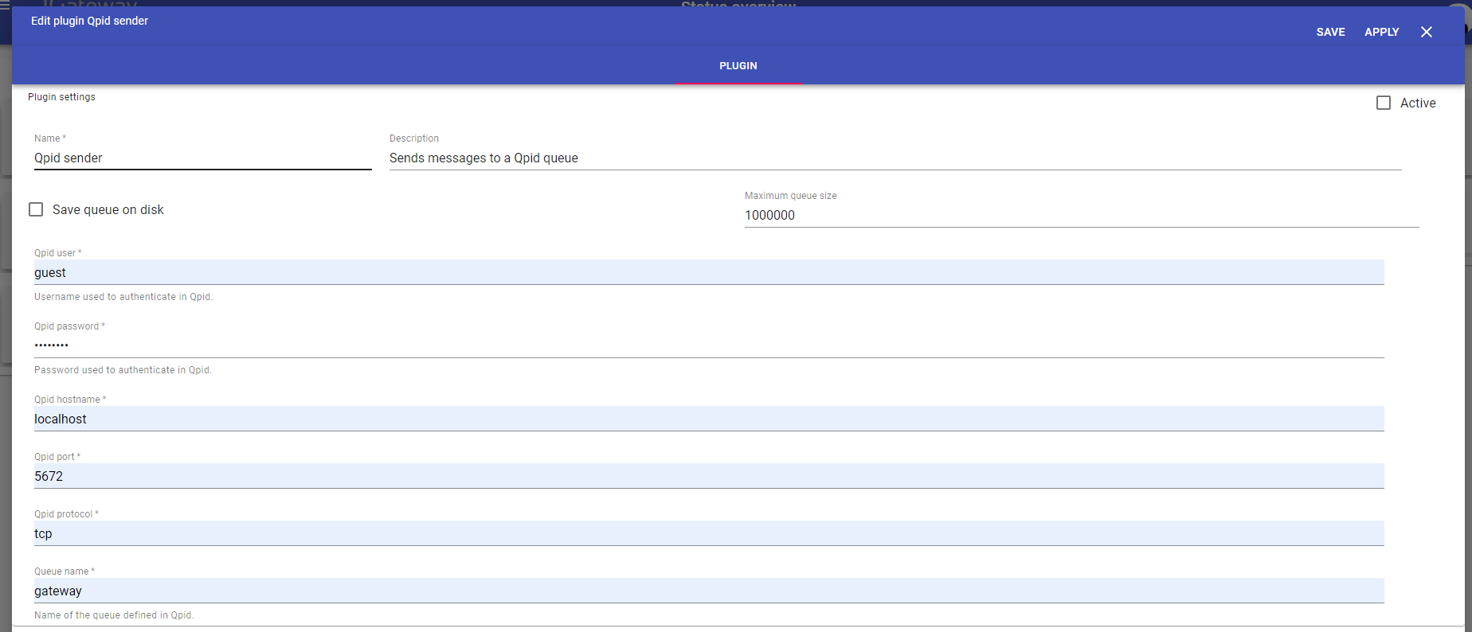Click the 'Plugin settings' section heading
Image resolution: width=1472 pixels, height=632 pixels.
[61, 97]
